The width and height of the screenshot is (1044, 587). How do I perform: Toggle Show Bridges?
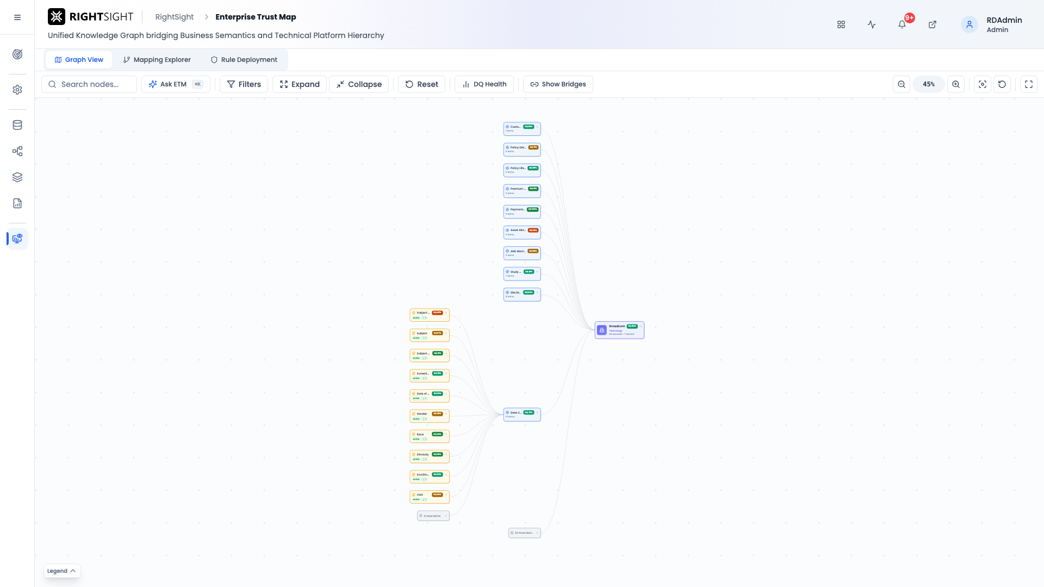(x=558, y=84)
